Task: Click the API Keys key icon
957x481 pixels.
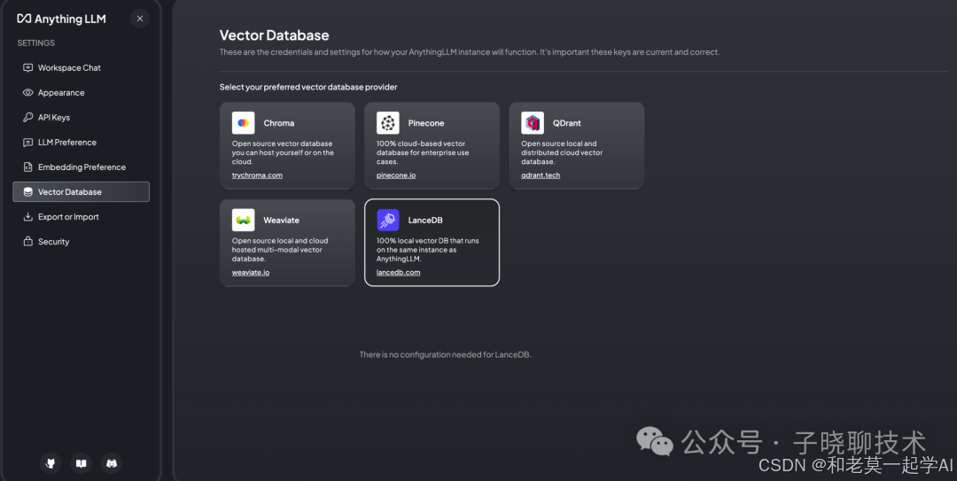Action: point(28,117)
